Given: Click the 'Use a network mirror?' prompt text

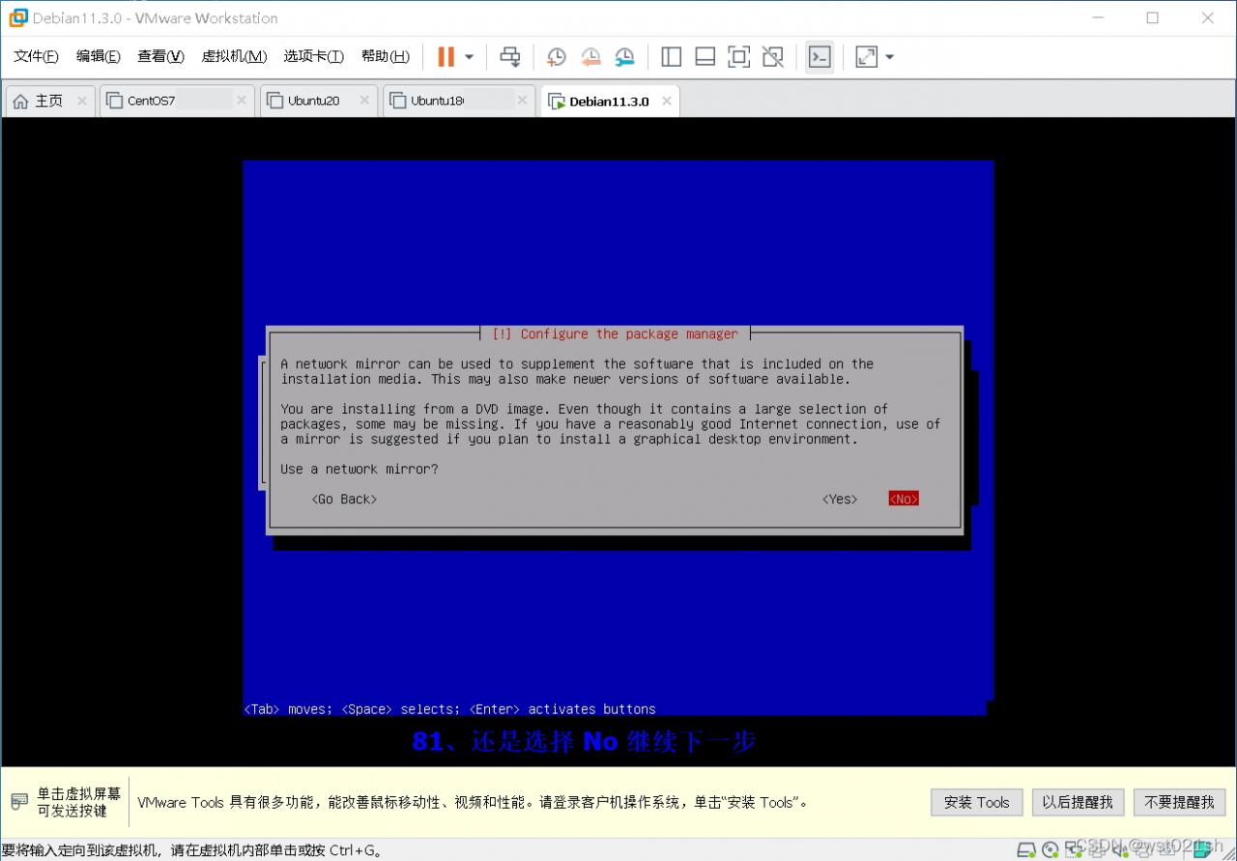Looking at the screenshot, I should click(x=360, y=469).
